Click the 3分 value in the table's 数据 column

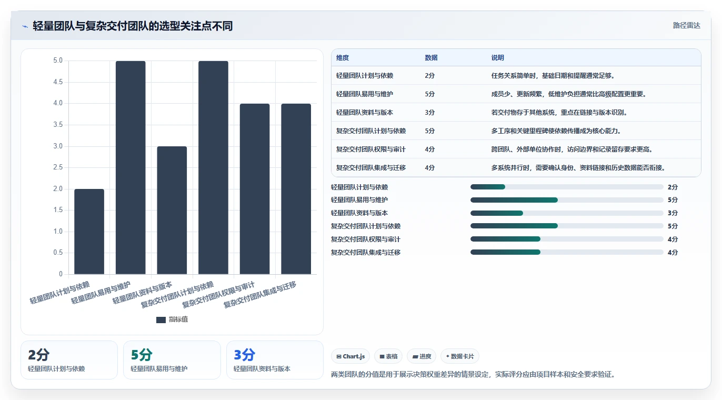tap(430, 113)
